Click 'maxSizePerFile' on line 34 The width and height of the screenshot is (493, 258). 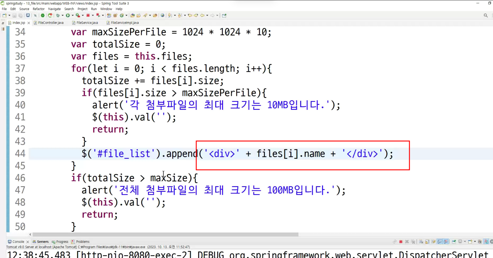coord(129,32)
